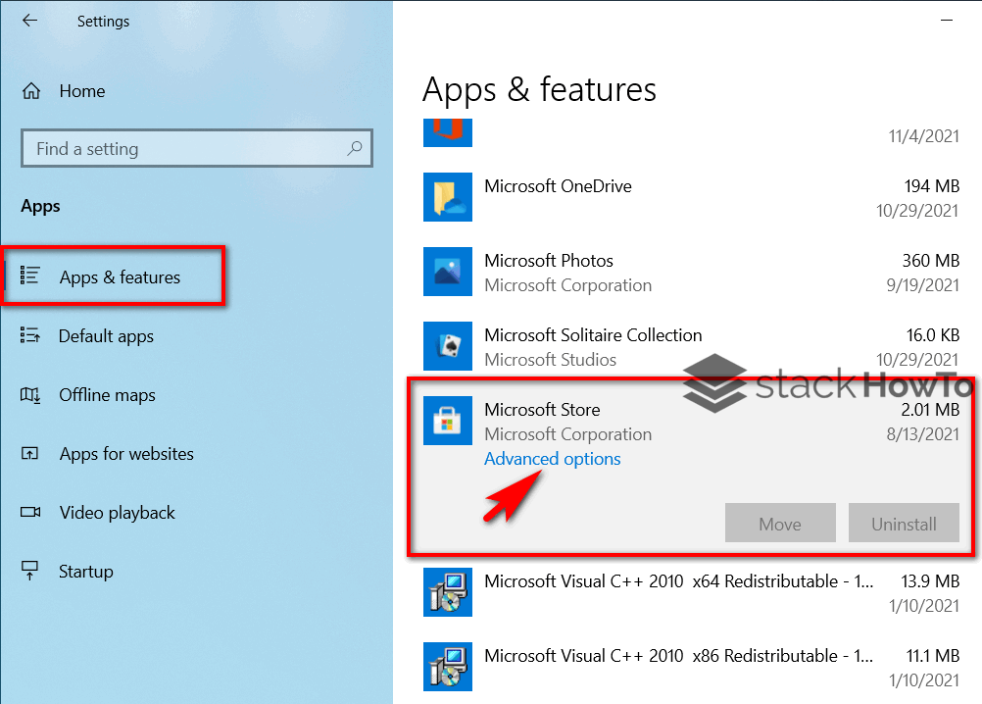Viewport: 982px width, 704px height.
Task: Click the Microsoft Studios publisher label
Action: pyautogui.click(x=551, y=360)
